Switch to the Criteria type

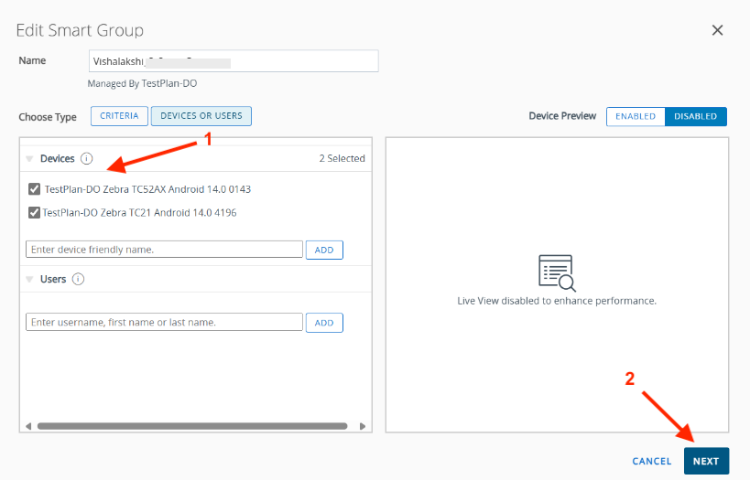119,116
